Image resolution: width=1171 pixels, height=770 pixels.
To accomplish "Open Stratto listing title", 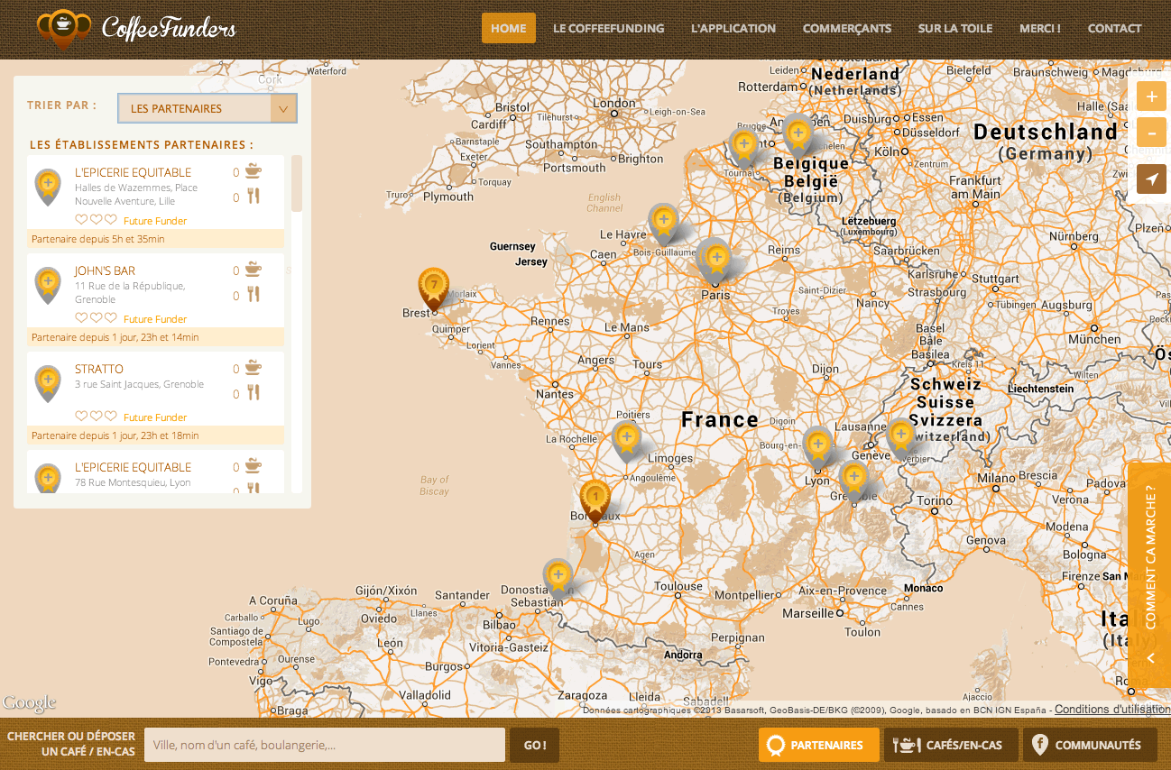I will [99, 369].
